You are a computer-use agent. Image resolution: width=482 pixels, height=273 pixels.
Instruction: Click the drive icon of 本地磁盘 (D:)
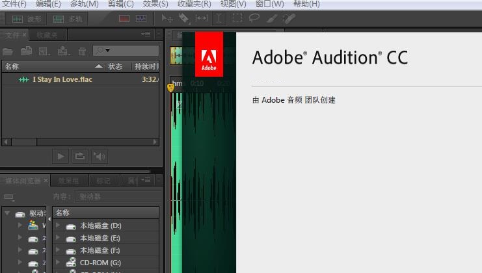(x=71, y=227)
